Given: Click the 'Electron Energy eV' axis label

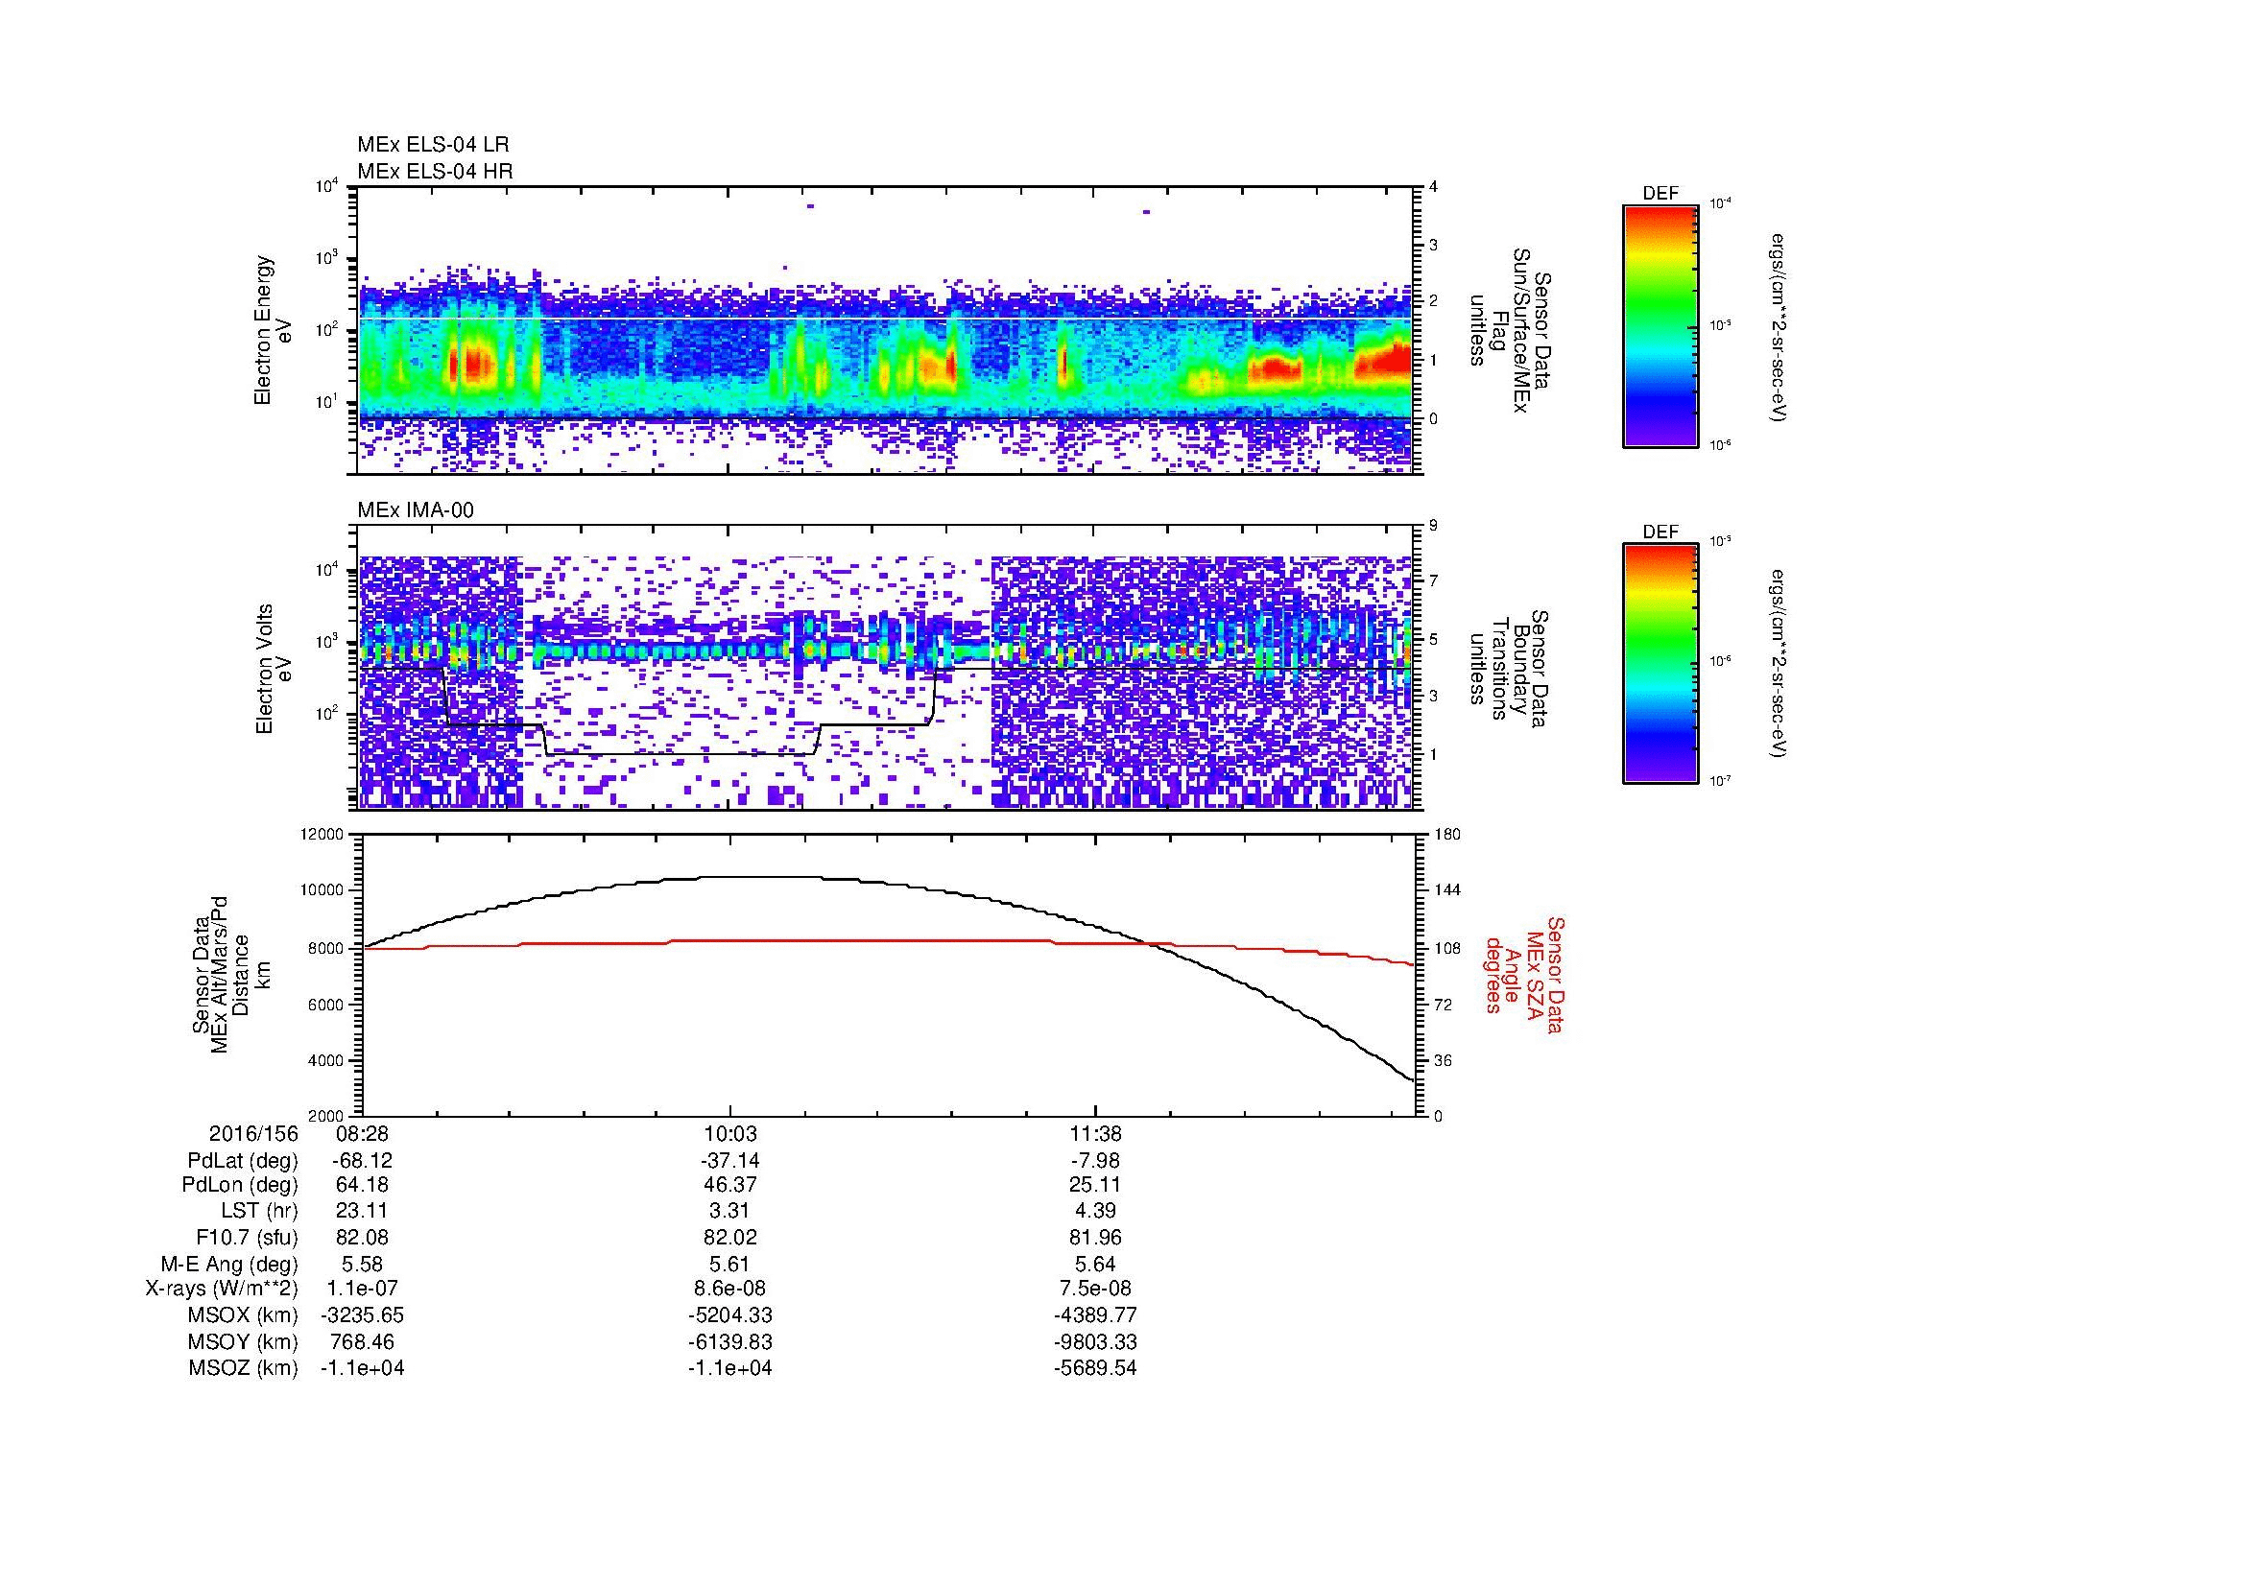Looking at the screenshot, I should [273, 330].
